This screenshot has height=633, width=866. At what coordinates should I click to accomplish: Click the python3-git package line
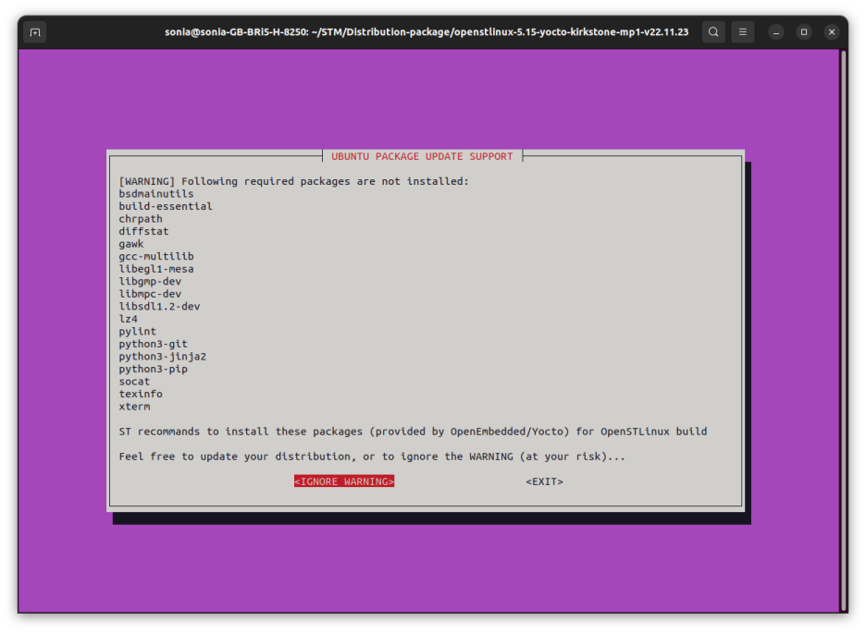click(x=153, y=344)
